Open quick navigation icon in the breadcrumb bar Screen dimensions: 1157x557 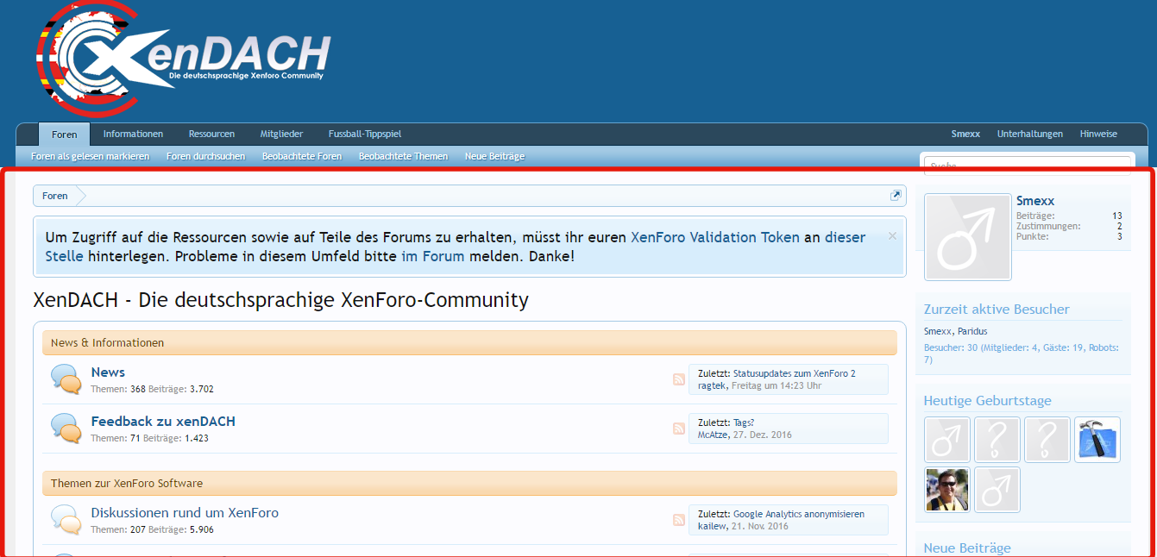896,196
